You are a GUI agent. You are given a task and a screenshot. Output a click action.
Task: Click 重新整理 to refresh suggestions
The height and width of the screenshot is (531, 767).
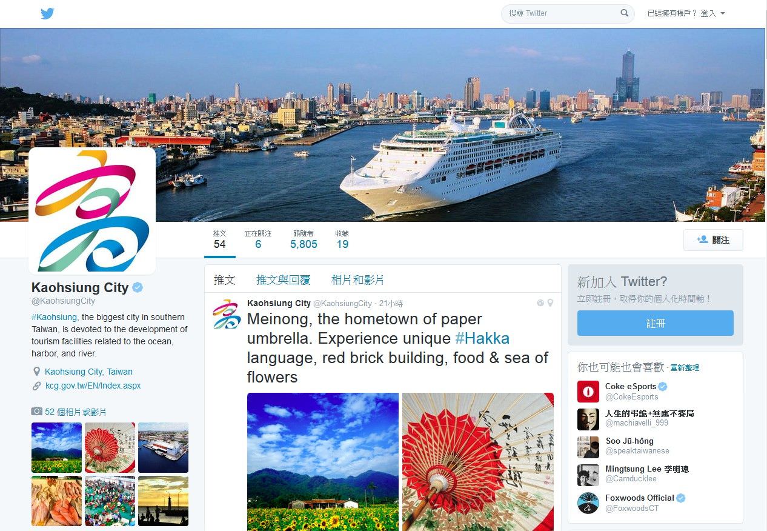click(685, 368)
